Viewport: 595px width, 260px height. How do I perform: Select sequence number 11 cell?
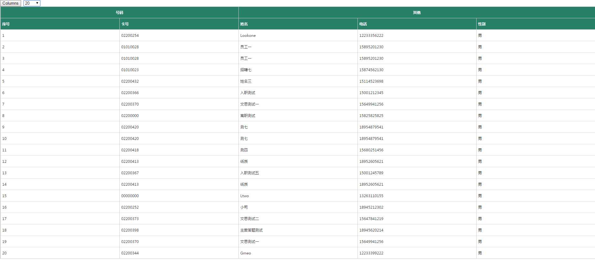pyautogui.click(x=60, y=150)
